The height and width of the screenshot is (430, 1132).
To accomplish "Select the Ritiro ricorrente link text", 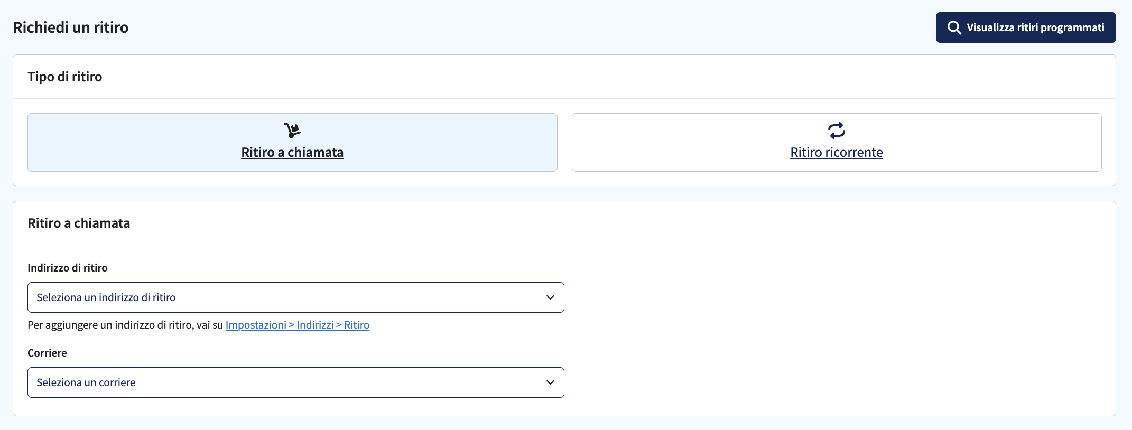I will coord(837,152).
